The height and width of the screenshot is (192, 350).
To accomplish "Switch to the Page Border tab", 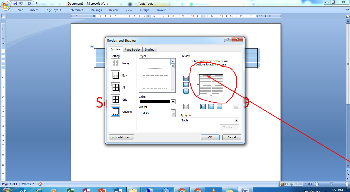I will tap(132, 50).
